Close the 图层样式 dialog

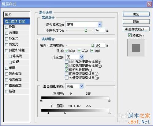click(149, 4)
